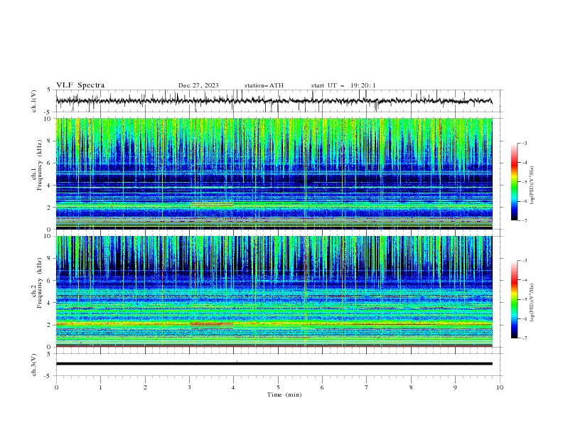This screenshot has width=563, height=435.
Task: Click ch.2 frequency axis tick "4"
Action: (x=50, y=303)
